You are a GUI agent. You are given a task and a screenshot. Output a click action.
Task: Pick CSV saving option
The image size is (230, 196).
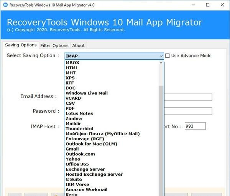(112, 103)
